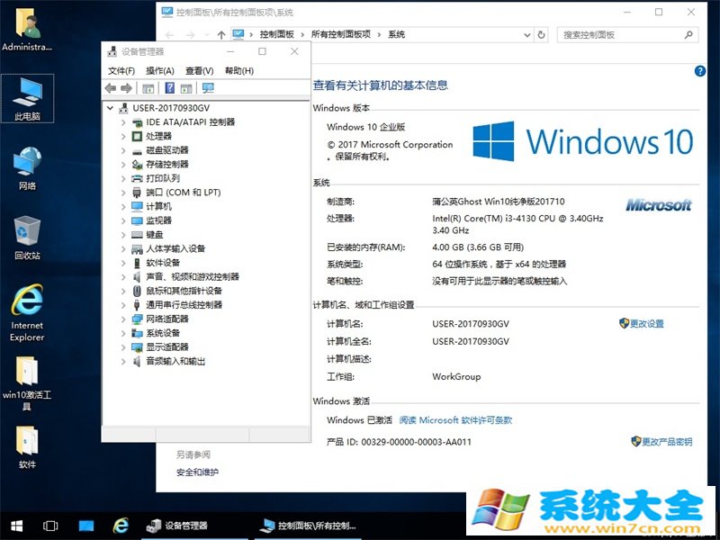Select the Internet Explorer desktop icon

pyautogui.click(x=27, y=312)
